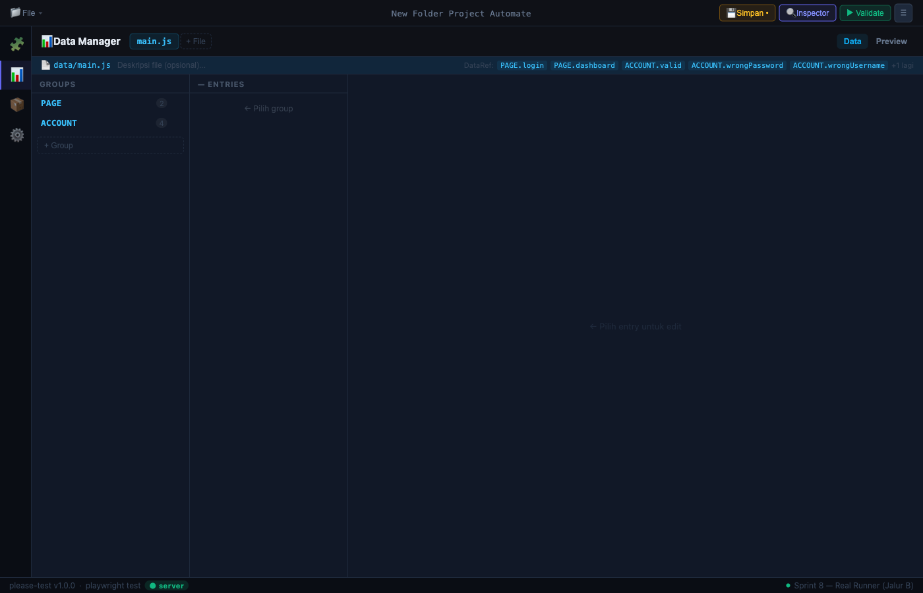Open the File dropdown menu
The height and width of the screenshot is (593, 923).
(x=26, y=13)
